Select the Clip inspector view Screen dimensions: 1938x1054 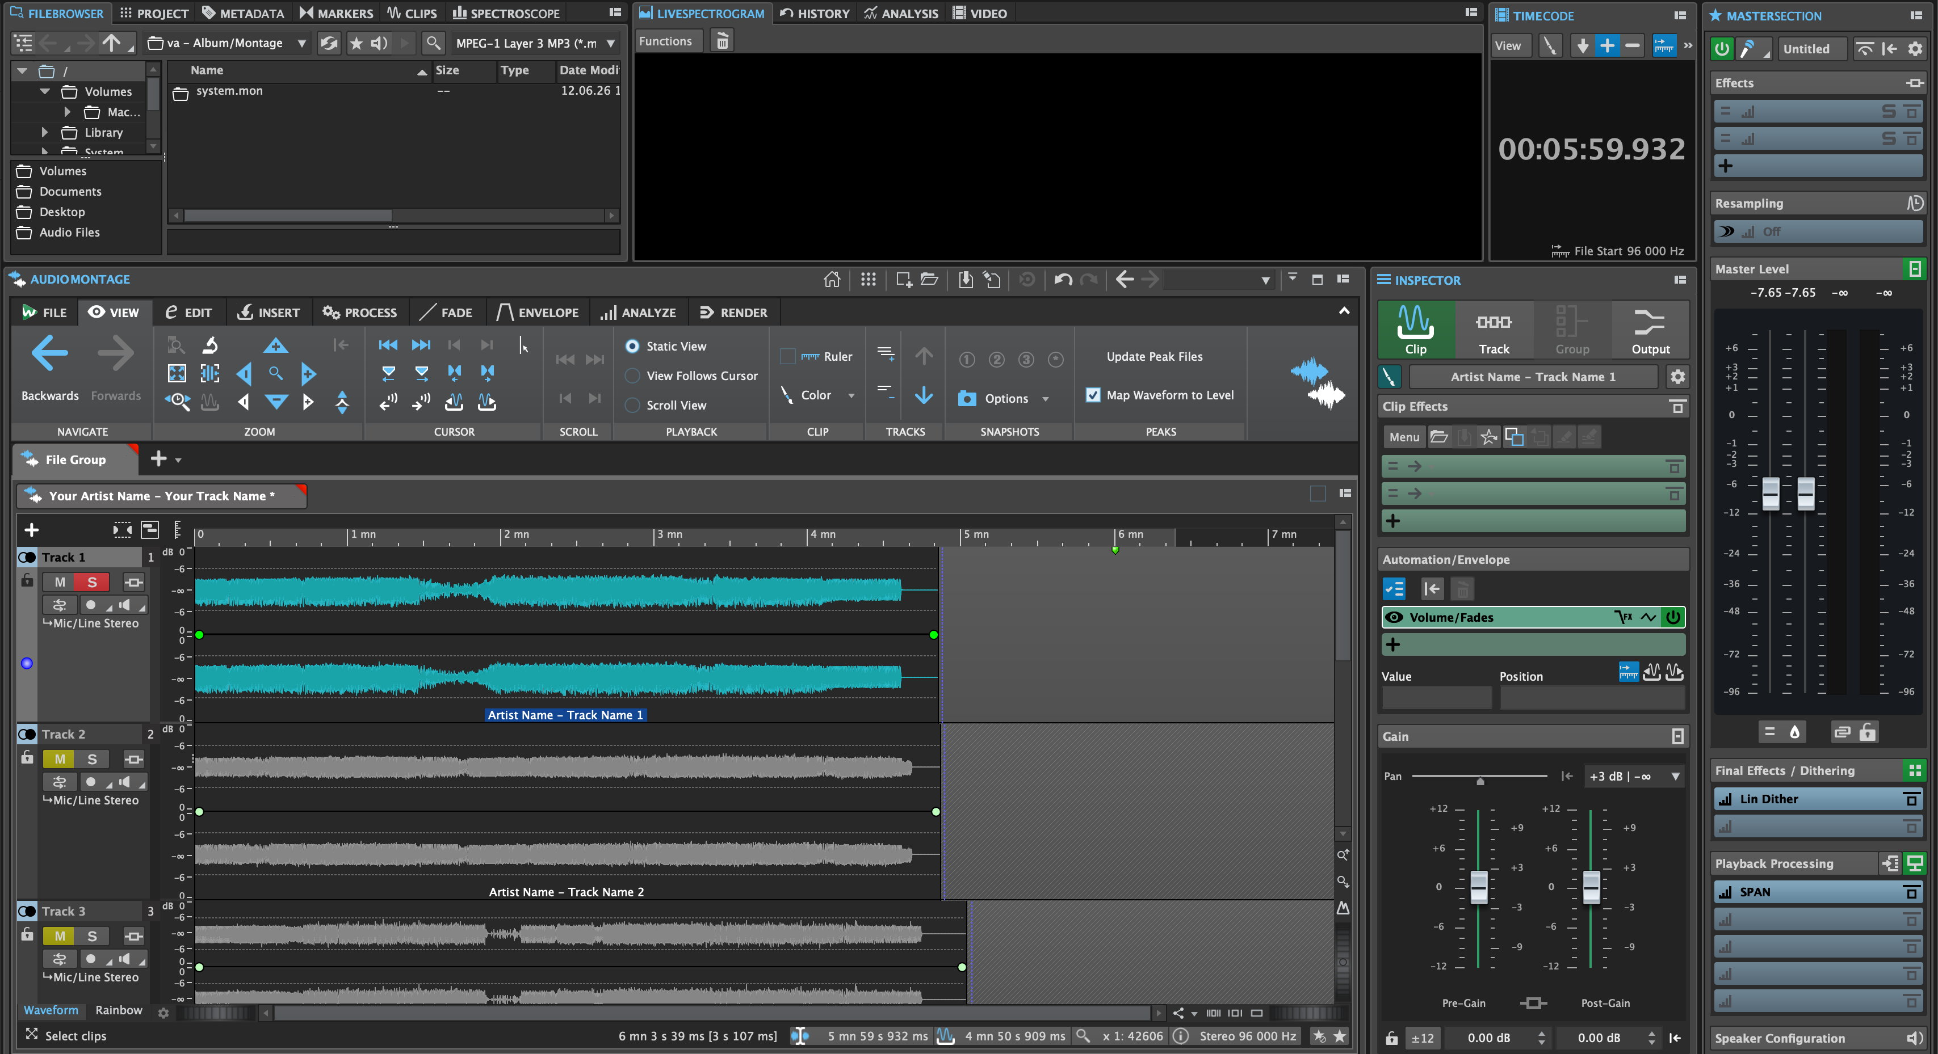[x=1415, y=329]
